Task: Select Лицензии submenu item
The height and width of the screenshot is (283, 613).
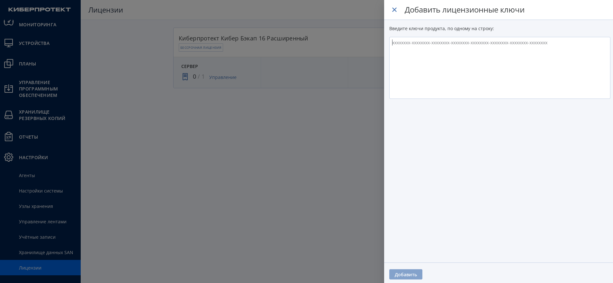Action: [x=40, y=268]
